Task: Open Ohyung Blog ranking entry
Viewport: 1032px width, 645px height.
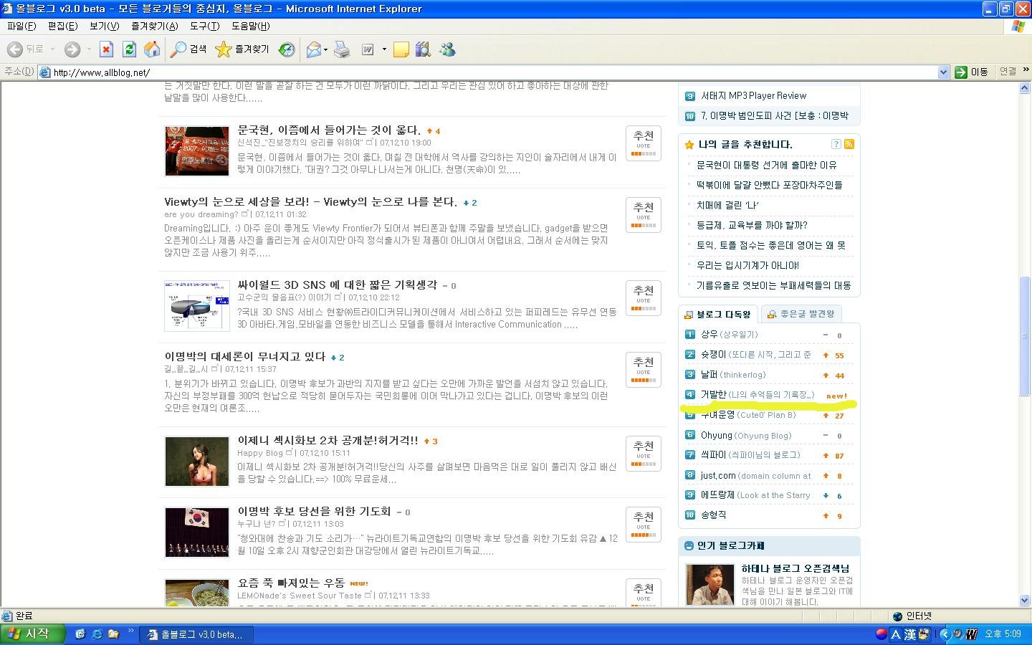Action: (x=746, y=435)
